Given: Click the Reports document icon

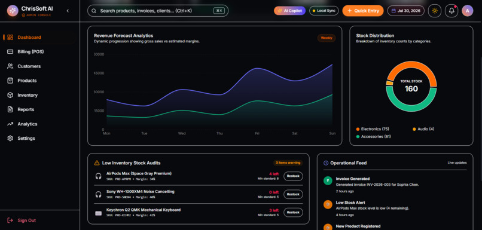Looking at the screenshot, I should (10, 110).
